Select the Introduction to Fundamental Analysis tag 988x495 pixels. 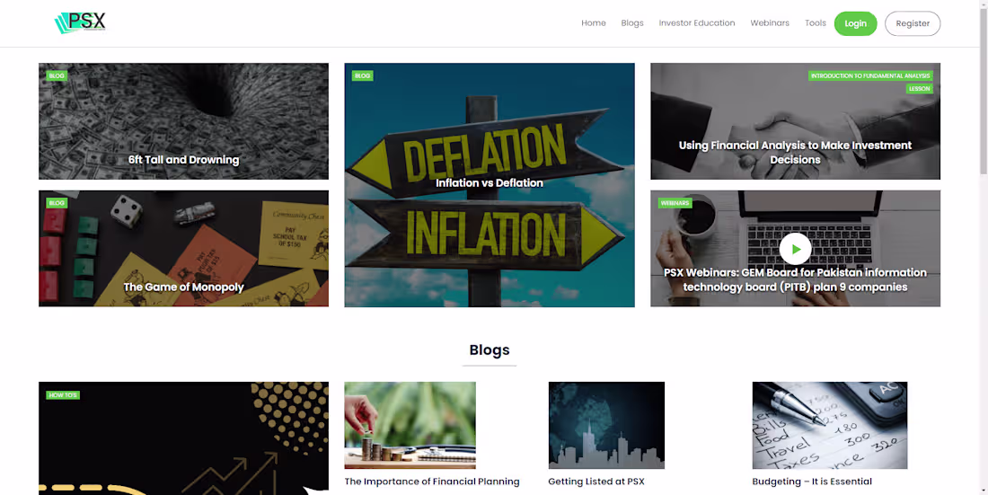870,75
